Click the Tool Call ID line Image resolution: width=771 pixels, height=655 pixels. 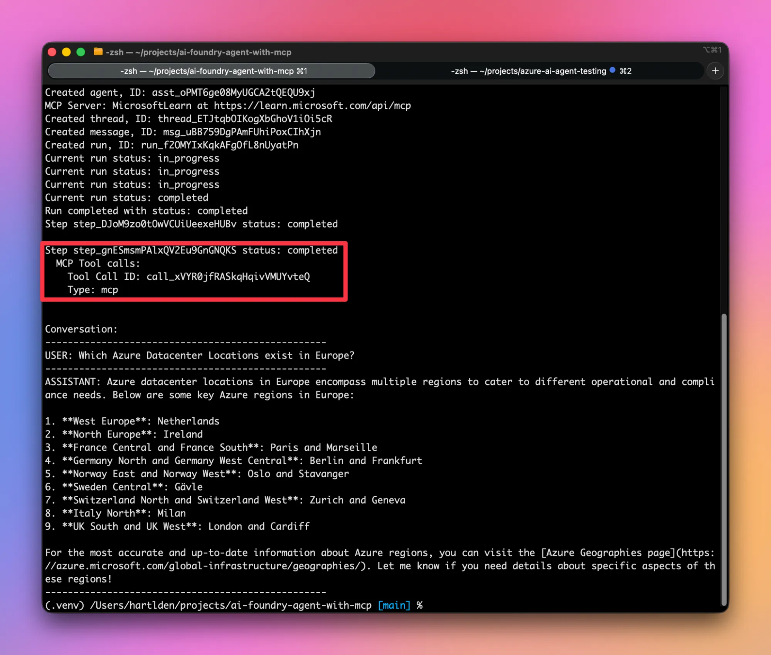pos(189,277)
